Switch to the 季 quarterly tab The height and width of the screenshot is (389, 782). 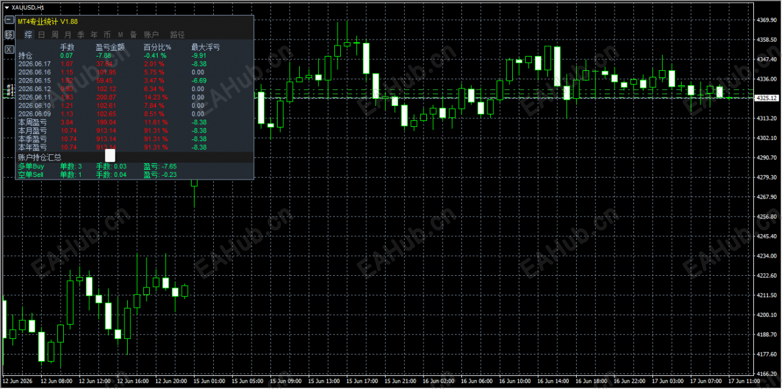click(81, 34)
